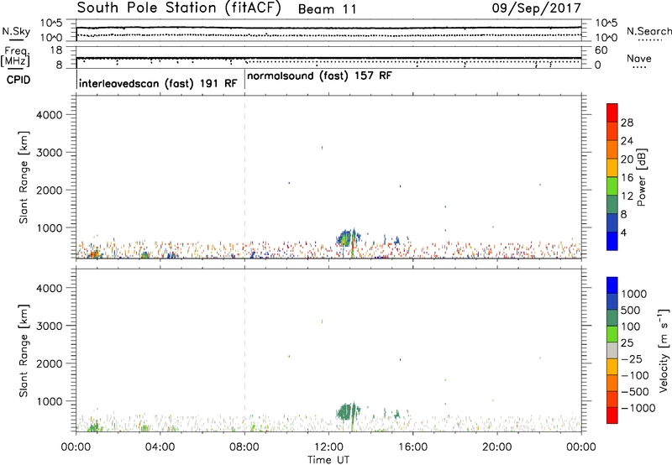Click the 'Velocity [m s-1]' colorbar label
Image resolution: width=672 pixels, height=465 pixels.
pyautogui.click(x=664, y=350)
